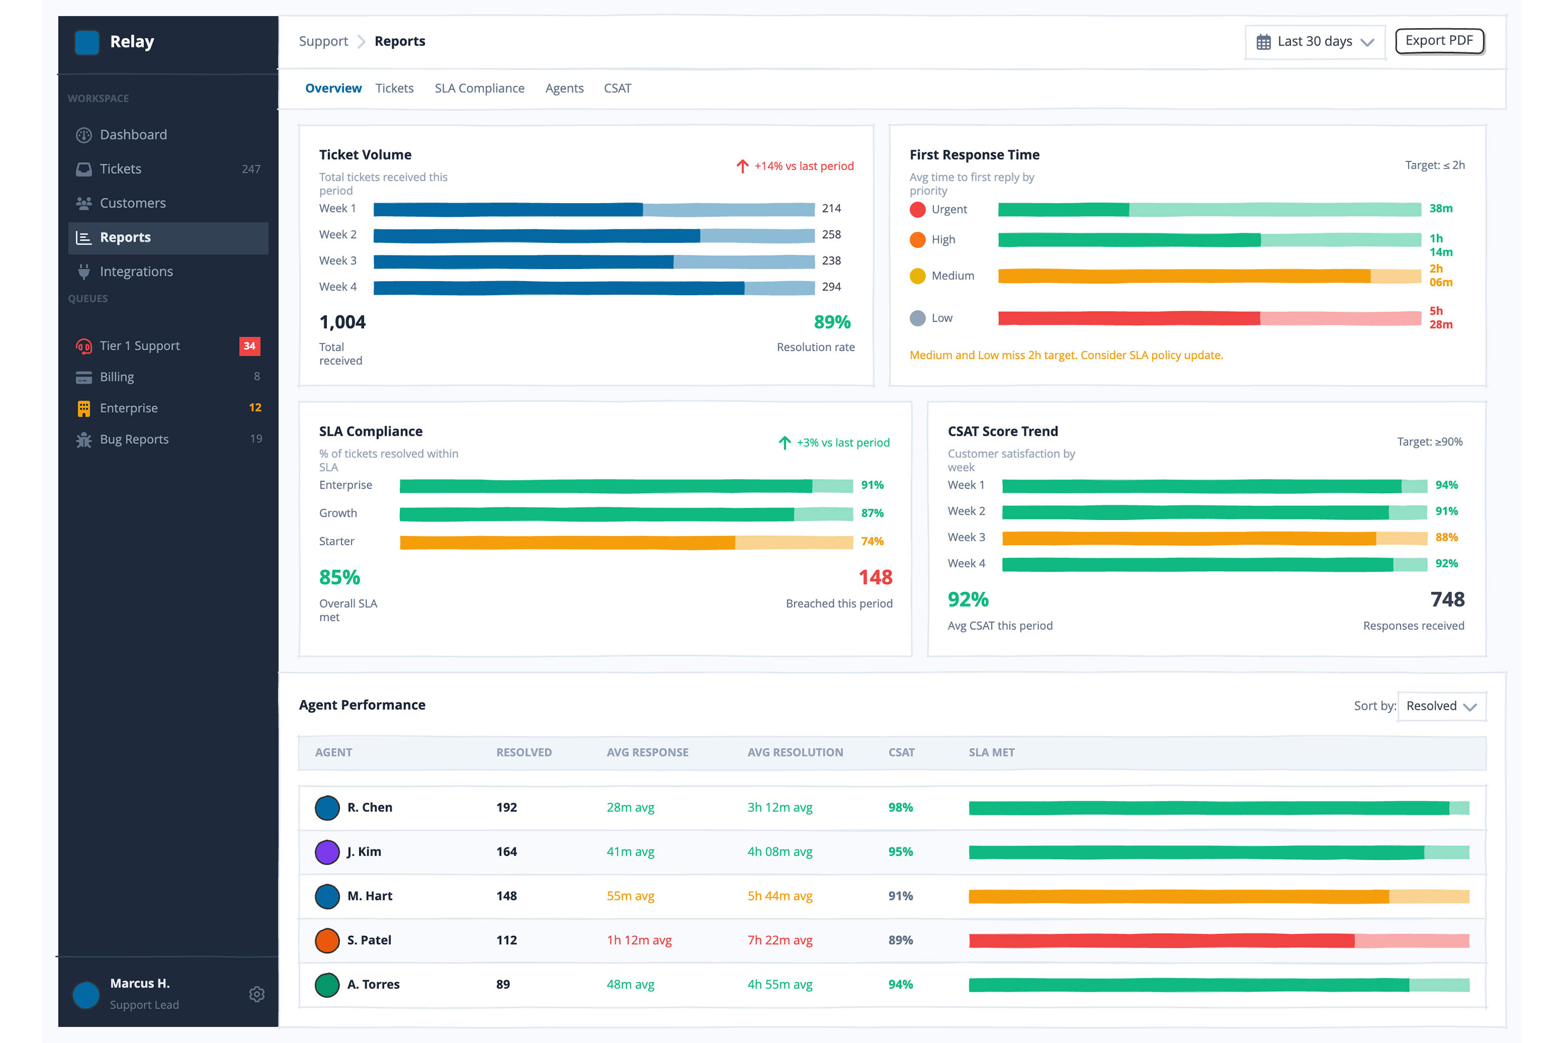Click the SLA MET column header
This screenshot has height=1043, width=1564.
click(x=991, y=753)
